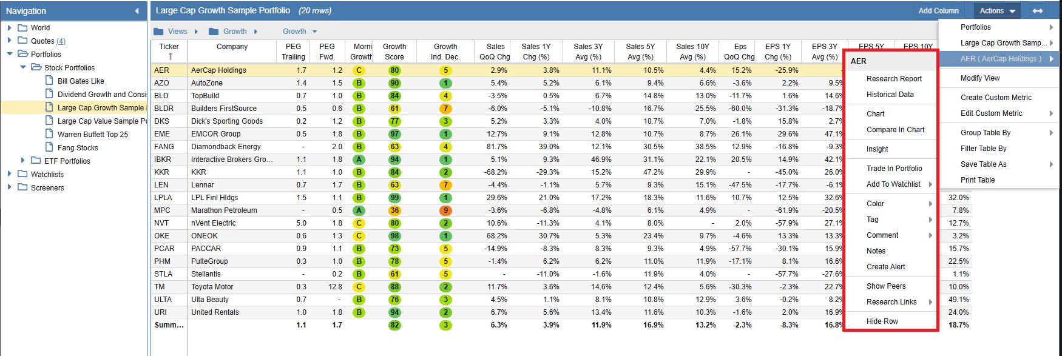Expand the Add To Watchlist submenu
Viewport: 1062px width, 356px height.
pos(930,184)
